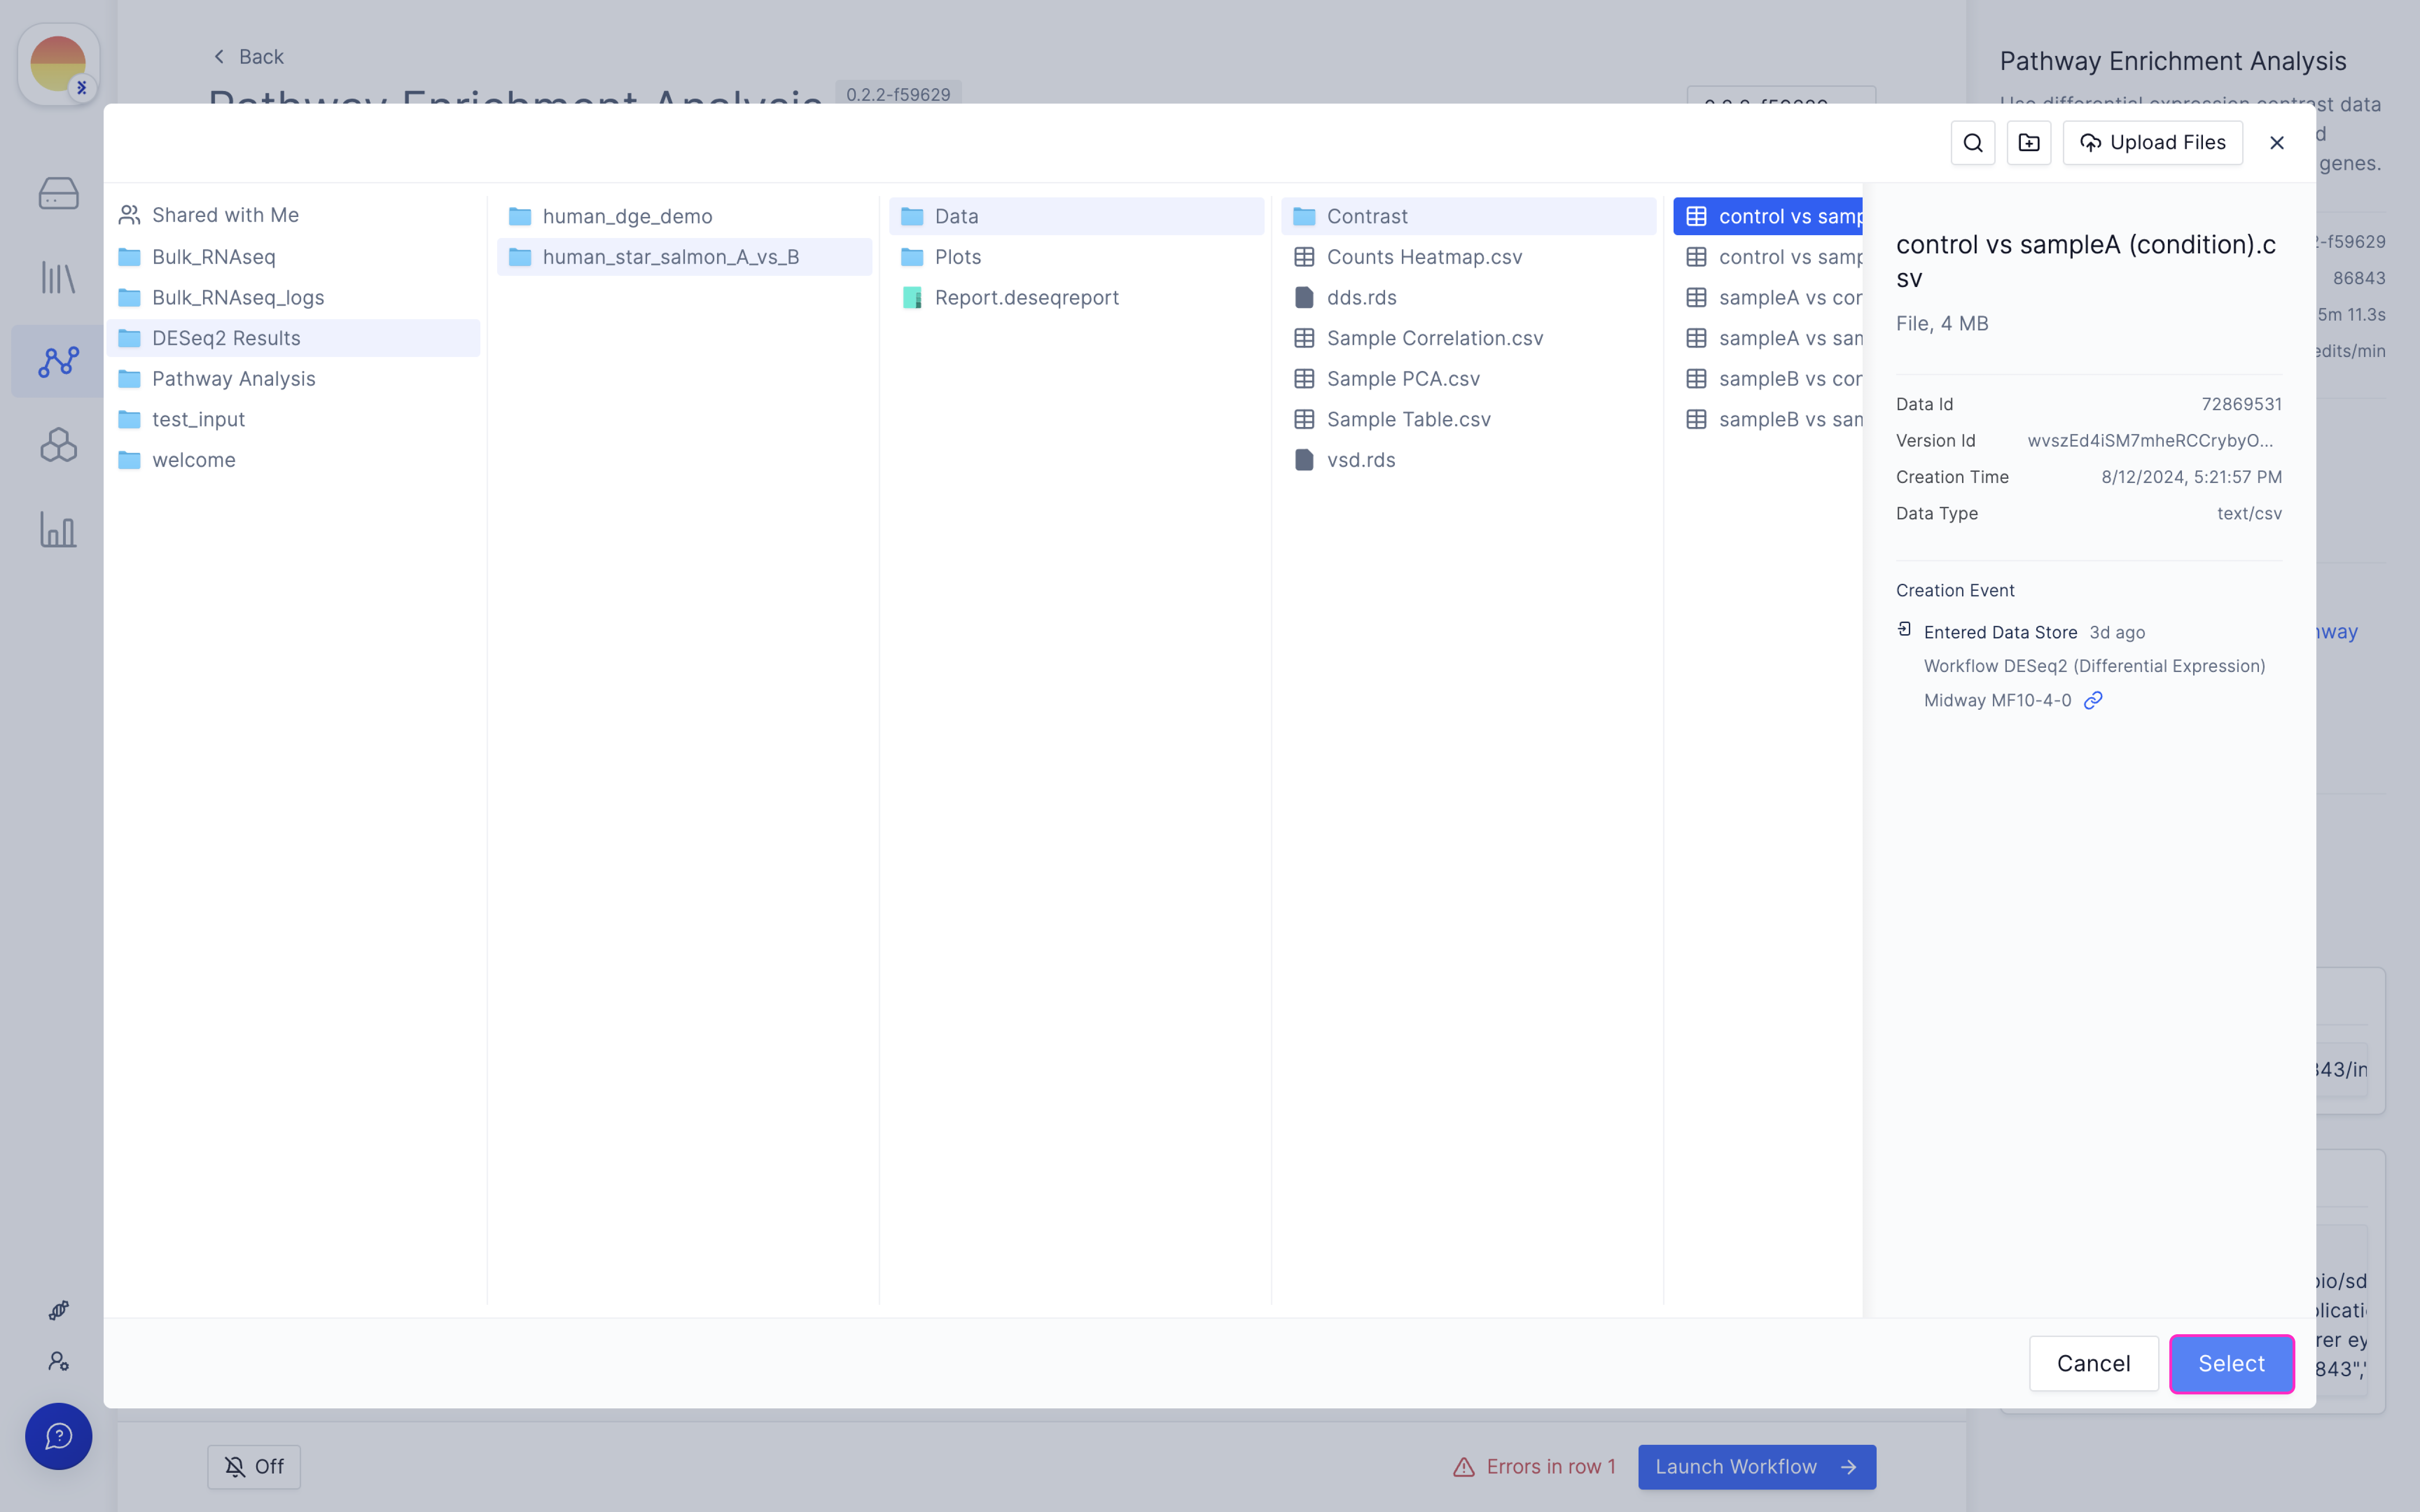Viewport: 2420px width, 1512px height.
Task: Select the second sampleA vs file row
Action: coord(1768,338)
